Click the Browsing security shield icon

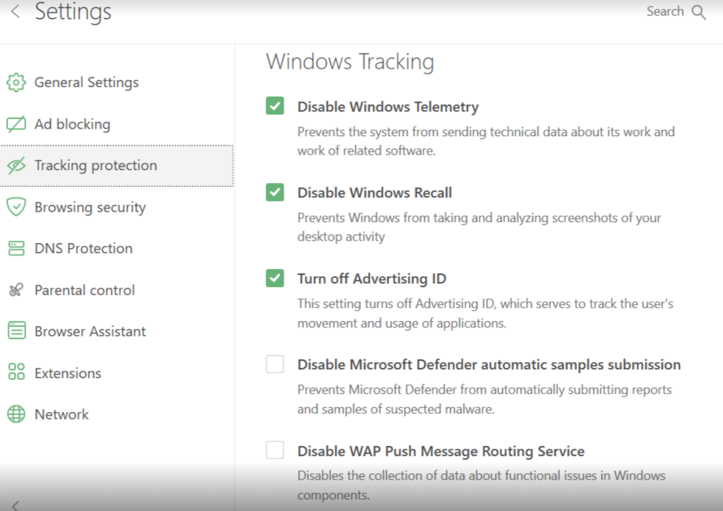(x=16, y=207)
